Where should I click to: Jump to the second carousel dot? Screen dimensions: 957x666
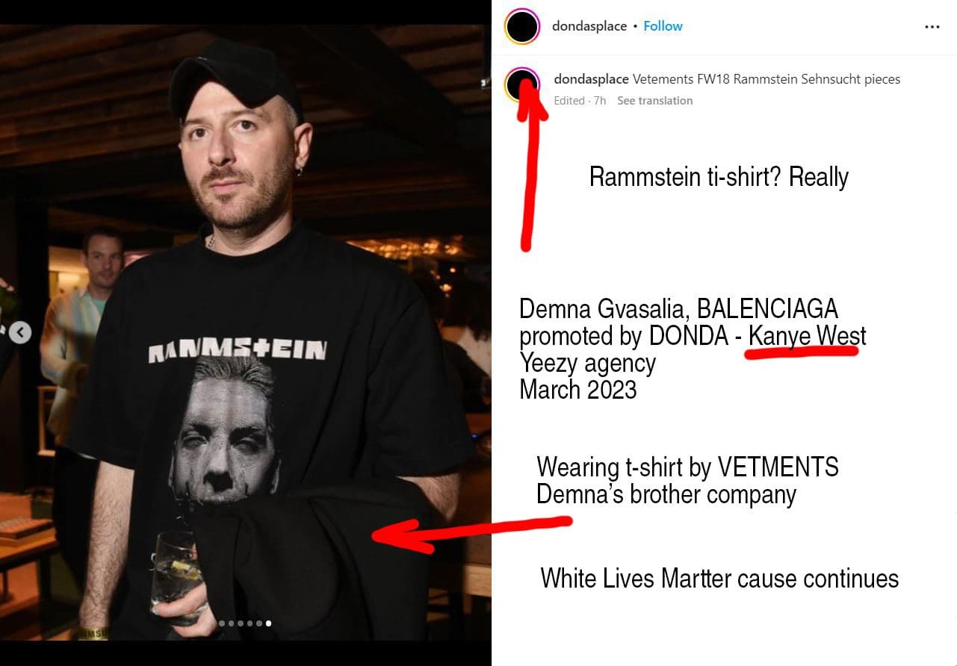click(231, 623)
